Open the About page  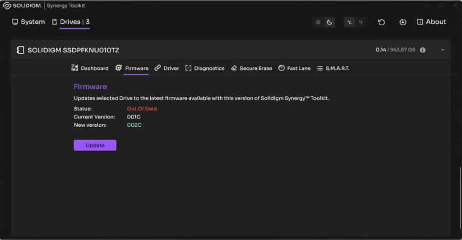tap(431, 22)
